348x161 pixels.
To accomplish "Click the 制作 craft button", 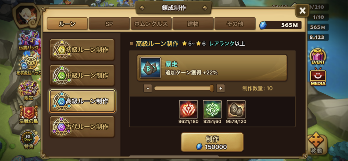I will pos(212,142).
